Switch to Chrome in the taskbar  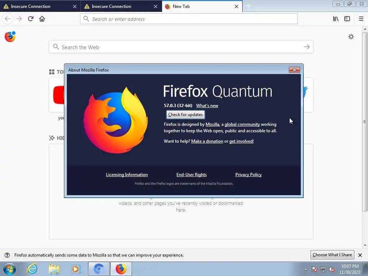point(98,269)
